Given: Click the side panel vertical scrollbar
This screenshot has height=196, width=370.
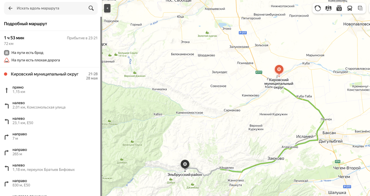Looking at the screenshot, I should [x=101, y=106].
